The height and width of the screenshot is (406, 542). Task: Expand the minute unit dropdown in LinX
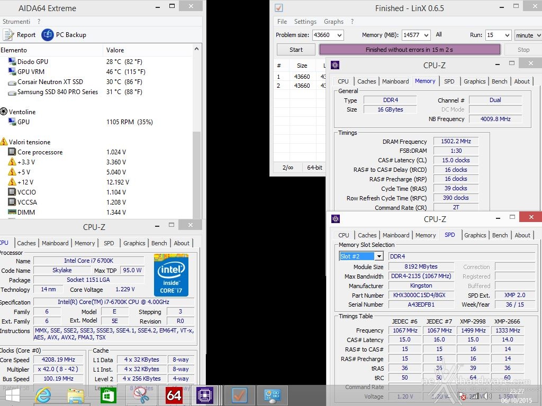538,35
